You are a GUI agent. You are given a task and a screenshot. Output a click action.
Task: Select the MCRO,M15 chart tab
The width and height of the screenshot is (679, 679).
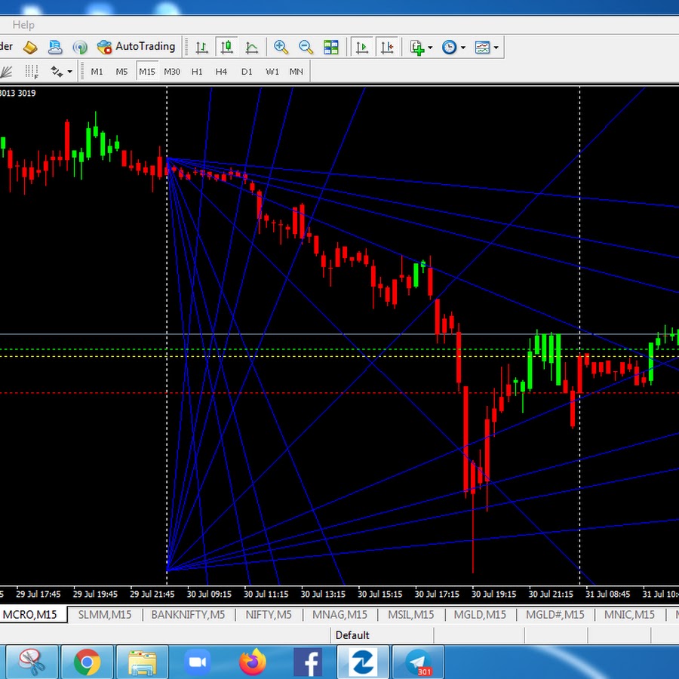click(32, 614)
